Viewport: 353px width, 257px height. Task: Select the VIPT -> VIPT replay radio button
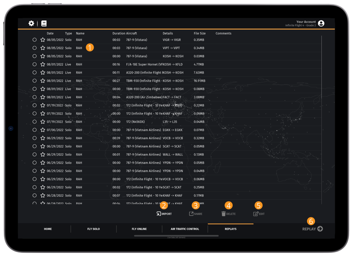click(34, 48)
